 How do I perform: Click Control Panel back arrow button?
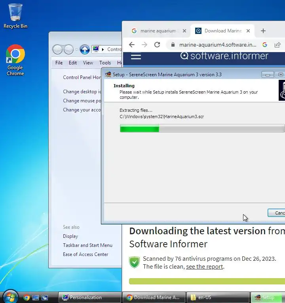click(x=57, y=49)
